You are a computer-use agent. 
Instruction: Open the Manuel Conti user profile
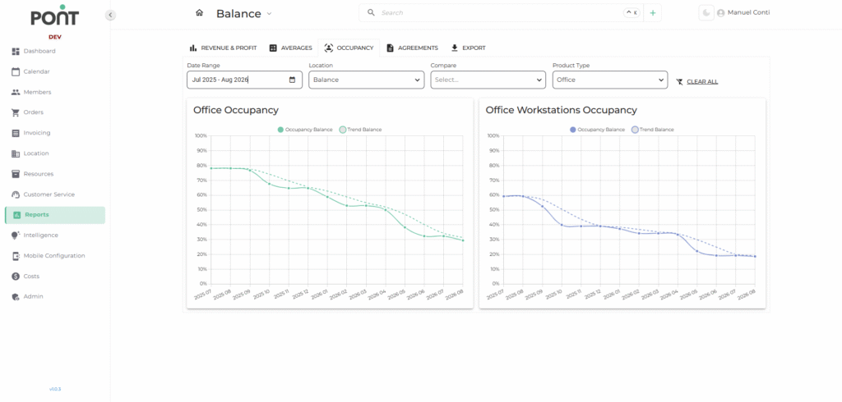[743, 13]
